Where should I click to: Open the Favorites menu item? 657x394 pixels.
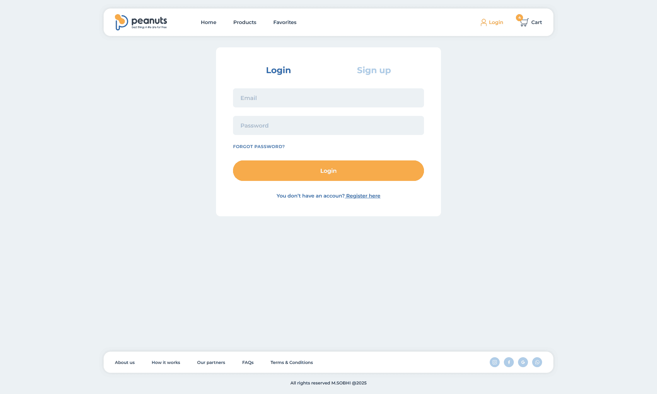click(x=285, y=22)
